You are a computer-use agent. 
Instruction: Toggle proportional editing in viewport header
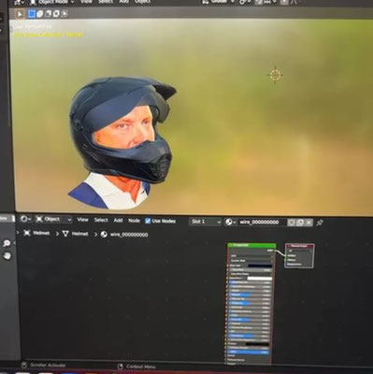click(284, 2)
